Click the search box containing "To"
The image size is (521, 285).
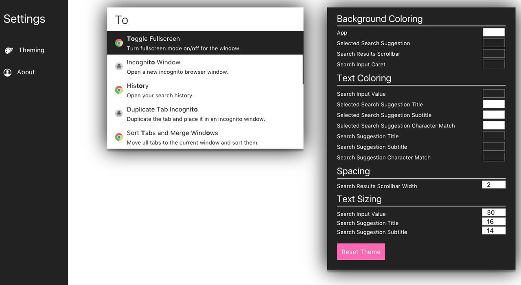205,20
